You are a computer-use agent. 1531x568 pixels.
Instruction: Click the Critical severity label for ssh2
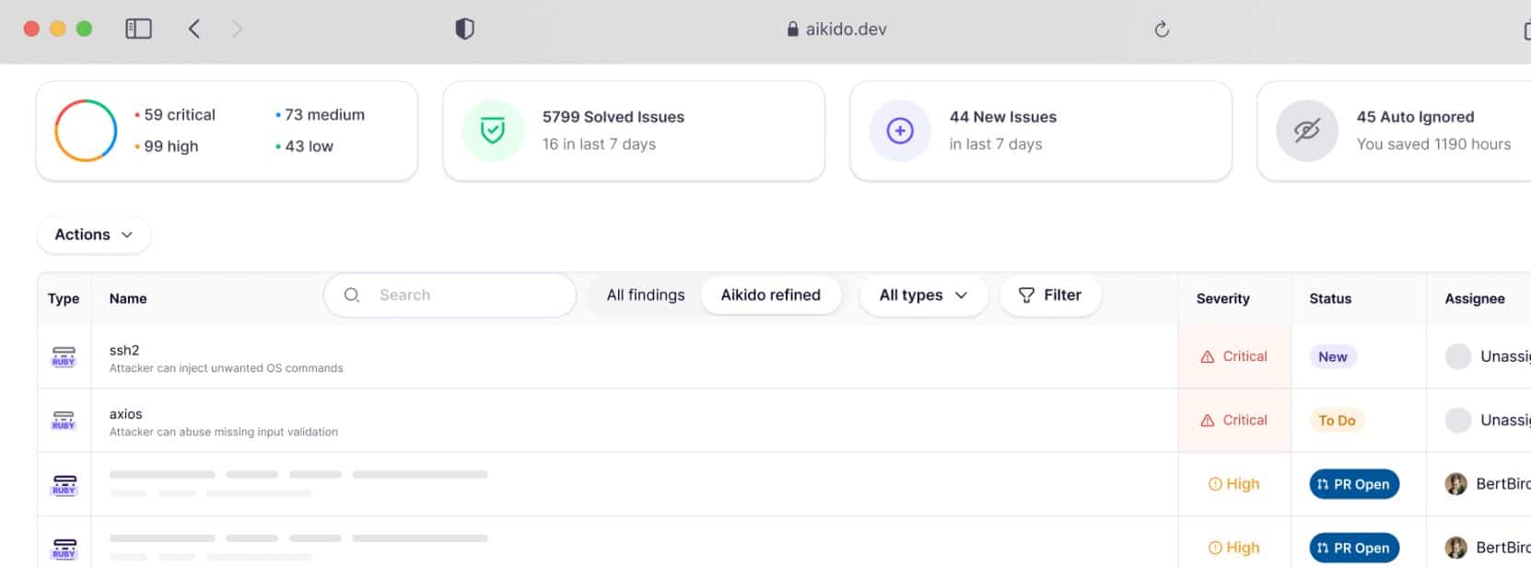[x=1234, y=356]
